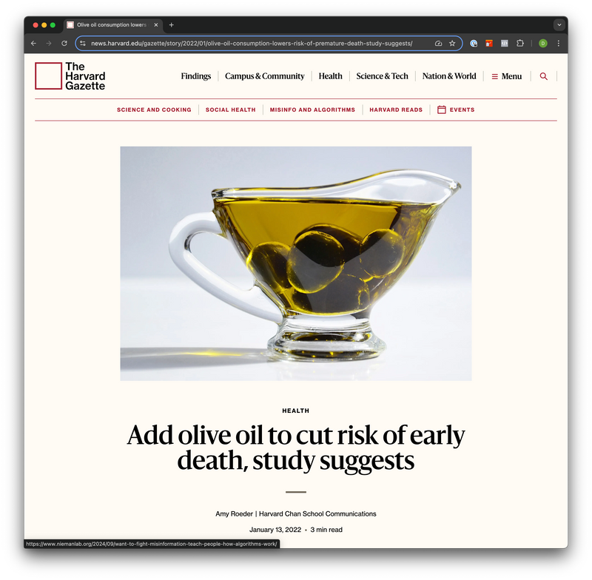This screenshot has width=592, height=580.
Task: Open a new tab with plus button
Action: tap(172, 25)
